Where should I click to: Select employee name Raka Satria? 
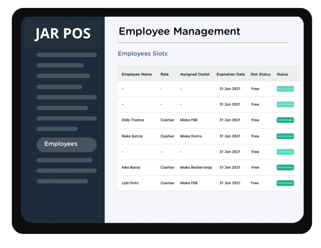click(132, 136)
